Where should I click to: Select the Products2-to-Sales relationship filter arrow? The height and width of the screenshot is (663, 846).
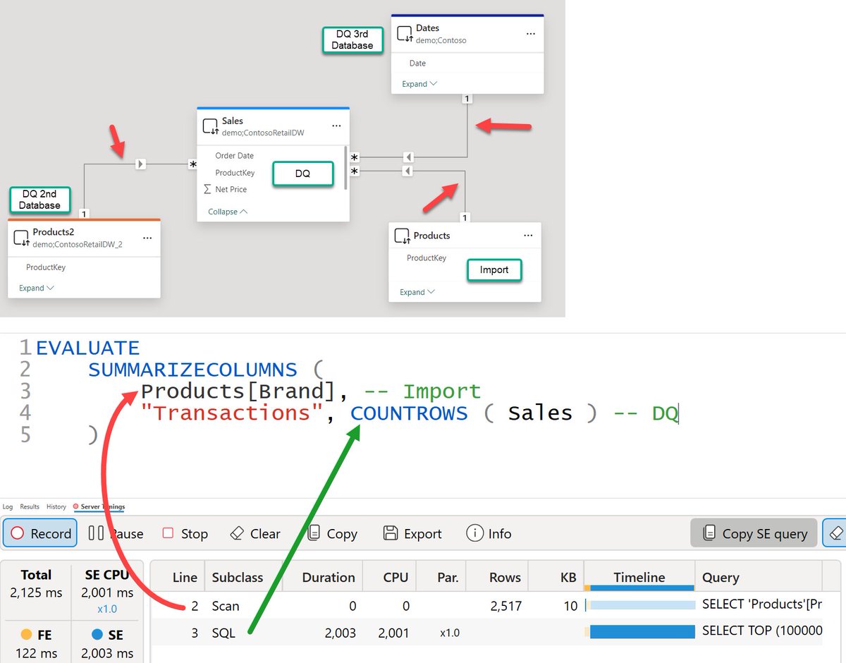(140, 164)
